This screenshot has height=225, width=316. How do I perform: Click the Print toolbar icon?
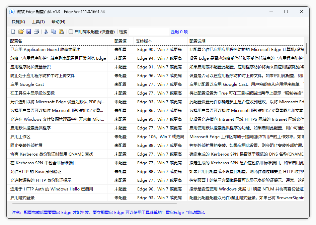click(x=36, y=32)
